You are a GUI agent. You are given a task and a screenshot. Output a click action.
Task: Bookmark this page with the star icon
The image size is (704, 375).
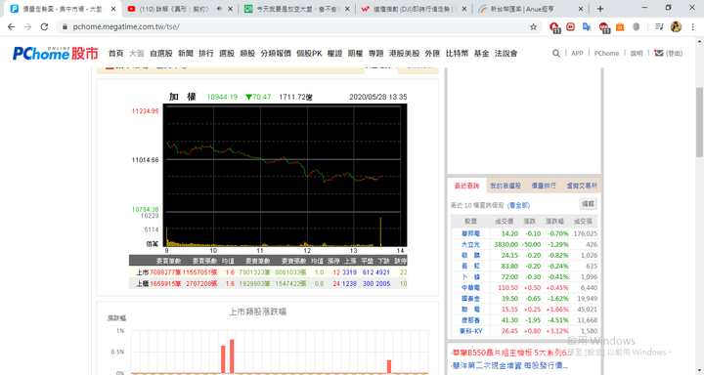(533, 27)
